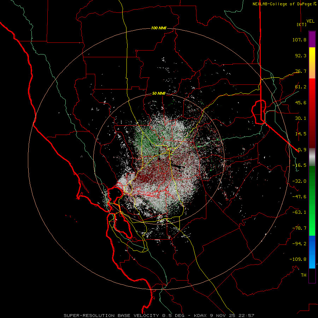
Task: Click the -109.8 velocity scale value
Action: (x=298, y=259)
